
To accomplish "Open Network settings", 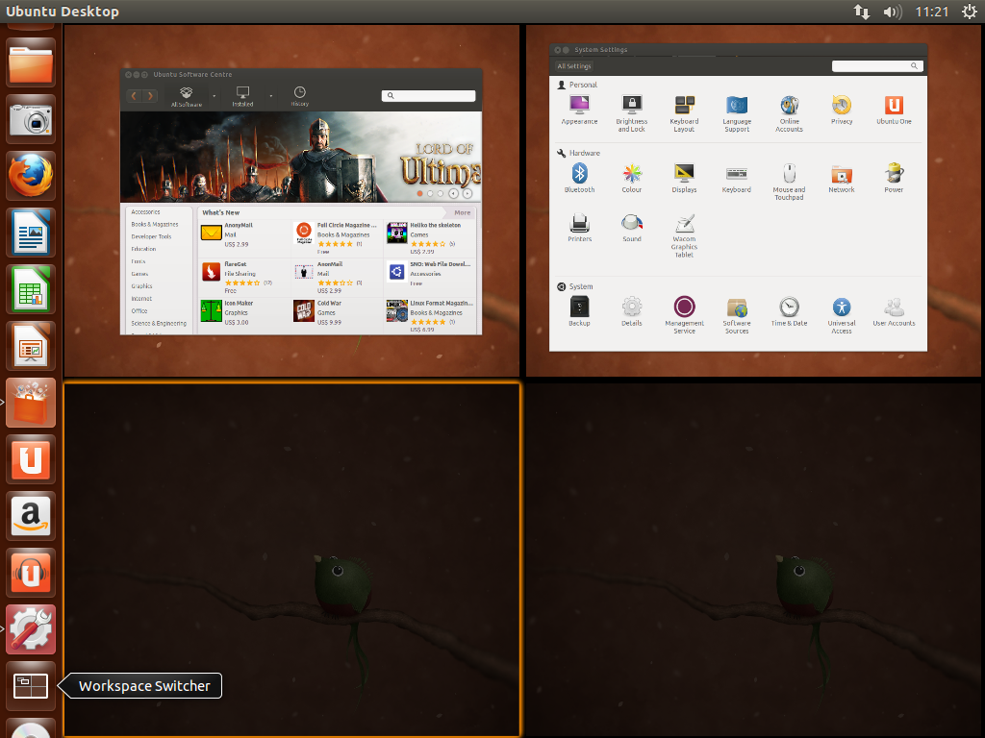I will pyautogui.click(x=842, y=178).
